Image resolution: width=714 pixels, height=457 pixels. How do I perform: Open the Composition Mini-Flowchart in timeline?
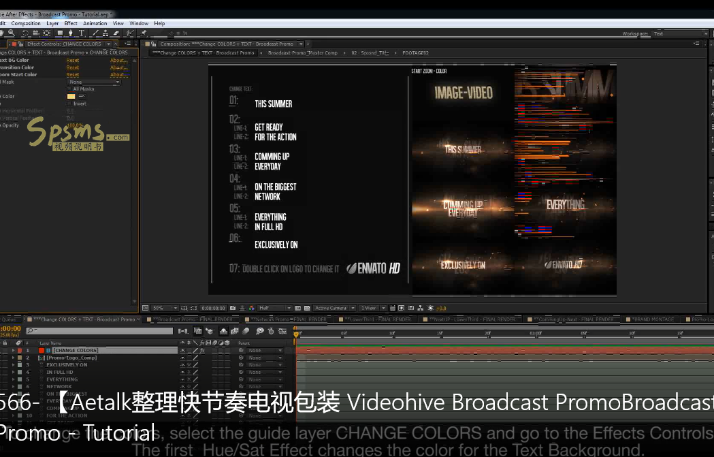point(183,331)
